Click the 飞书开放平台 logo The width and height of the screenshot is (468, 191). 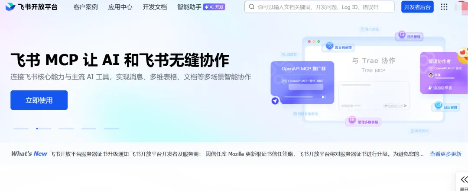coord(31,7)
